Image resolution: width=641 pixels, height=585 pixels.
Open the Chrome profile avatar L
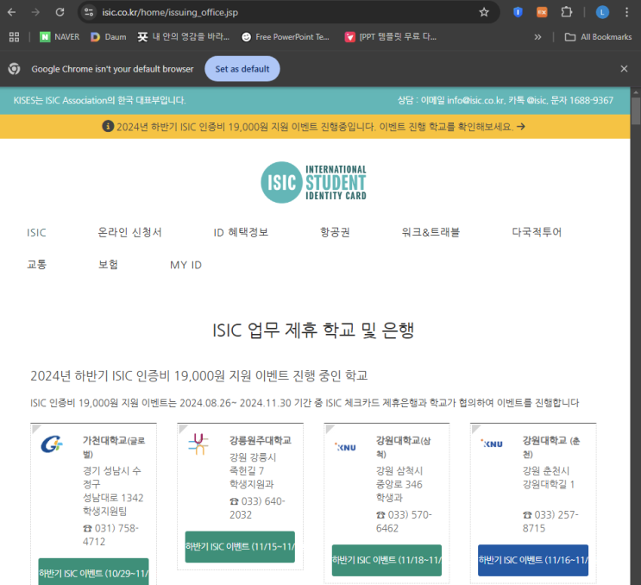tap(602, 12)
